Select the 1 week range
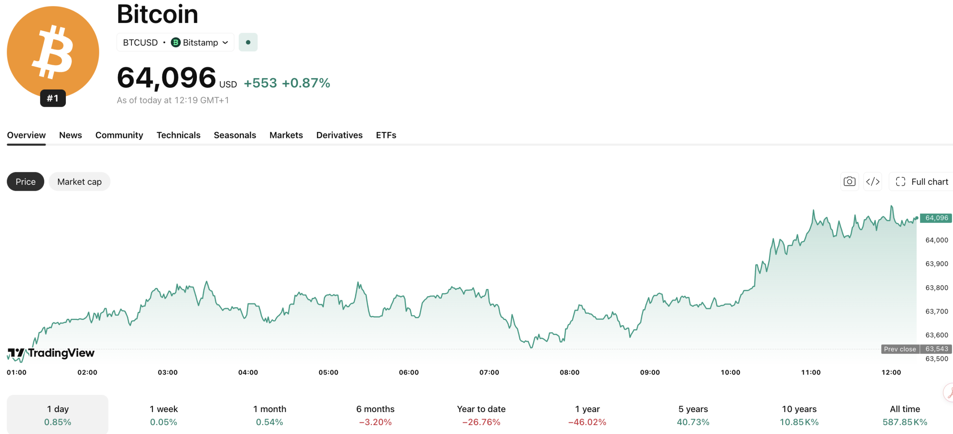953x434 pixels. [163, 415]
